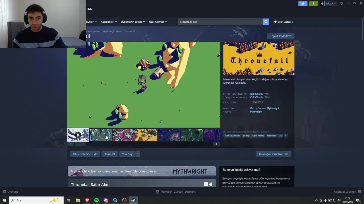Click the blue store search magnifier button
Viewport: 364px width, 204px height.
point(266,22)
